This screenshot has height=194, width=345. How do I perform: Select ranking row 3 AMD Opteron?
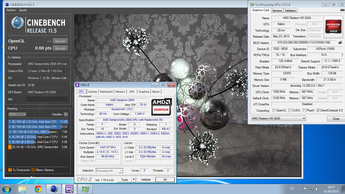[x=38, y=132]
